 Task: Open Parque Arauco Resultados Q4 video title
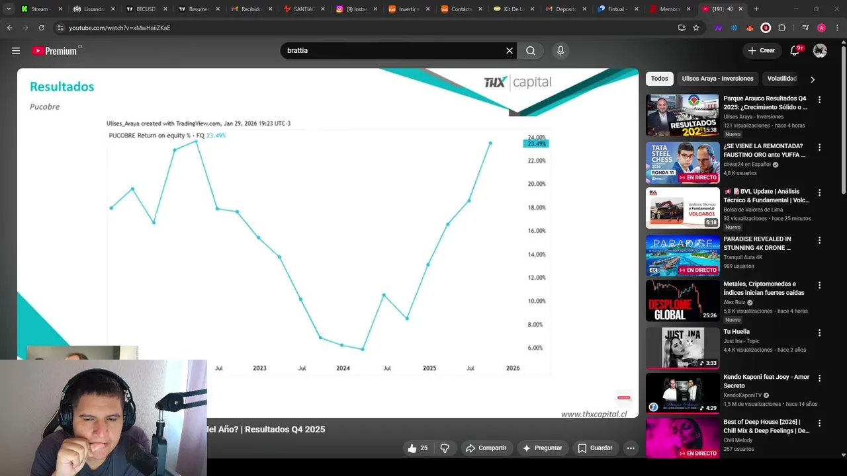765,102
